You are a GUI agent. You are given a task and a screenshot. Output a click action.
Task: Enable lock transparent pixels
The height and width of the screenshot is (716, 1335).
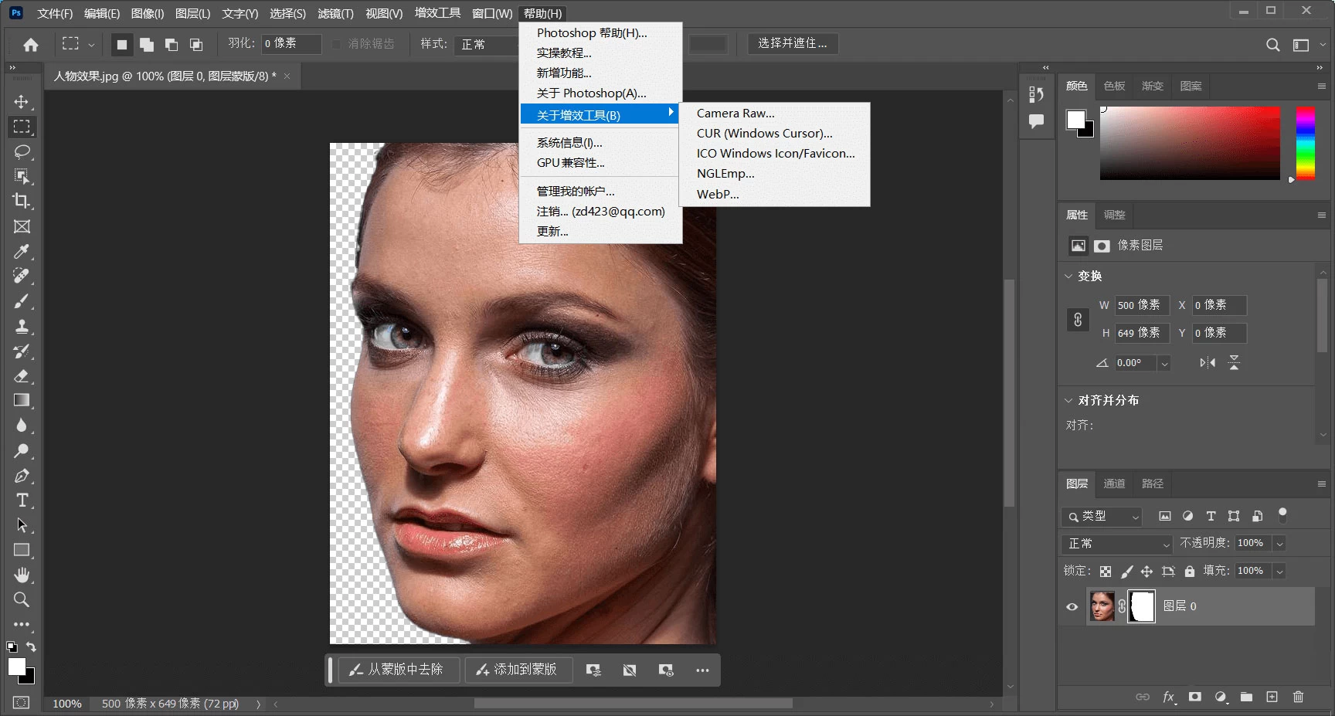point(1105,572)
